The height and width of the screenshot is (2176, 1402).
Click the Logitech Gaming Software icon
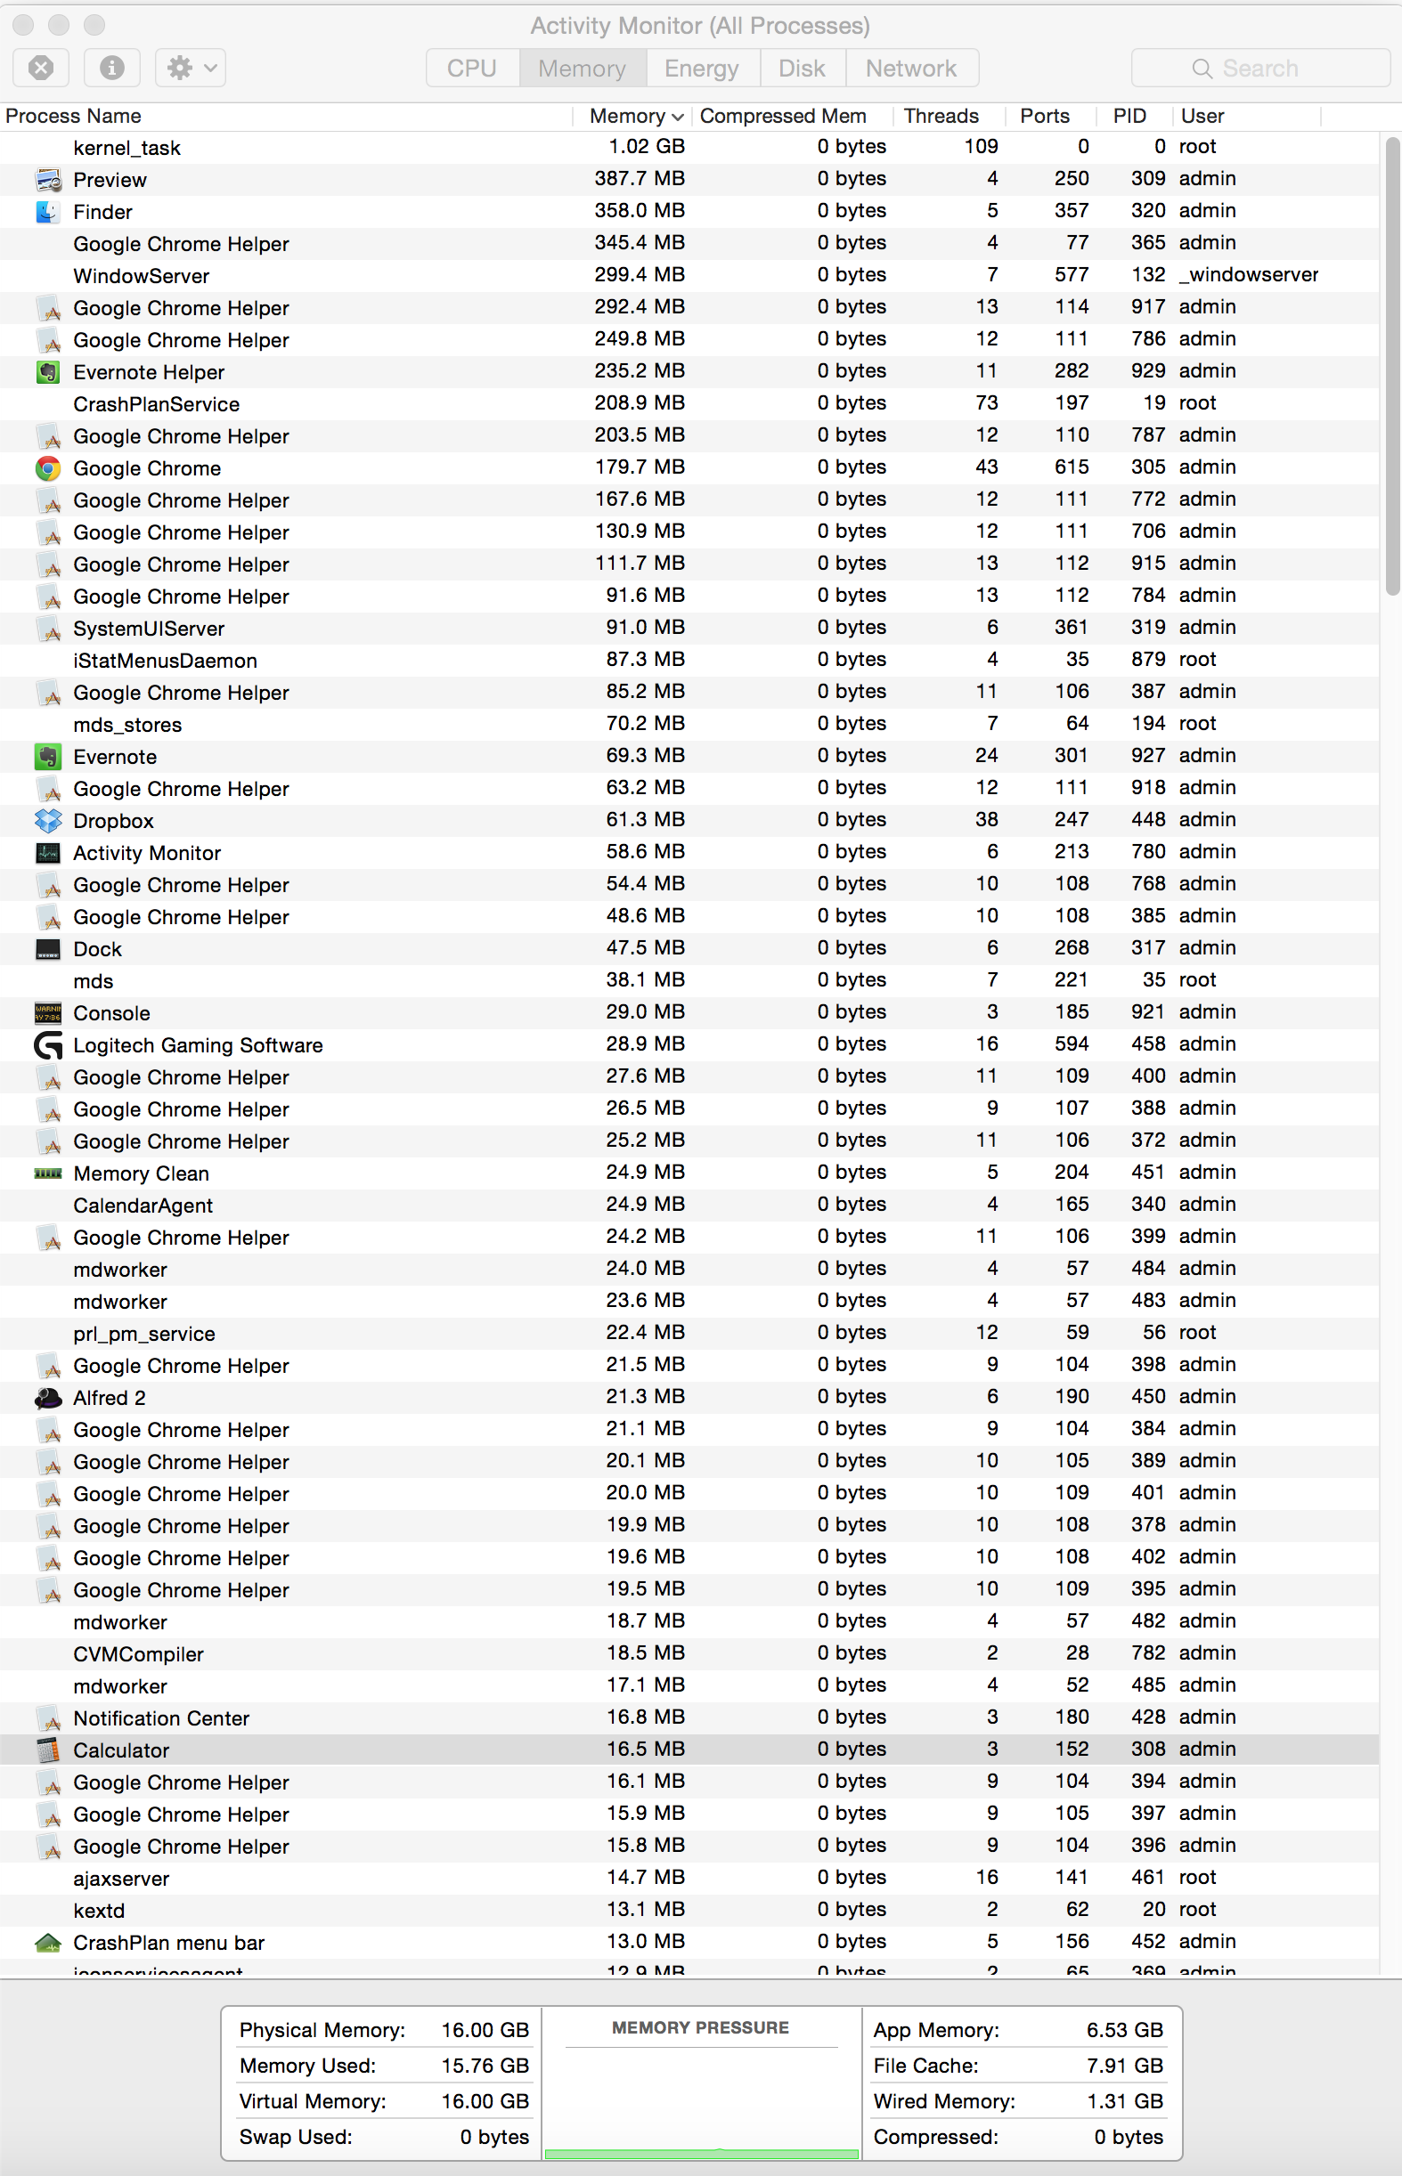(48, 1045)
